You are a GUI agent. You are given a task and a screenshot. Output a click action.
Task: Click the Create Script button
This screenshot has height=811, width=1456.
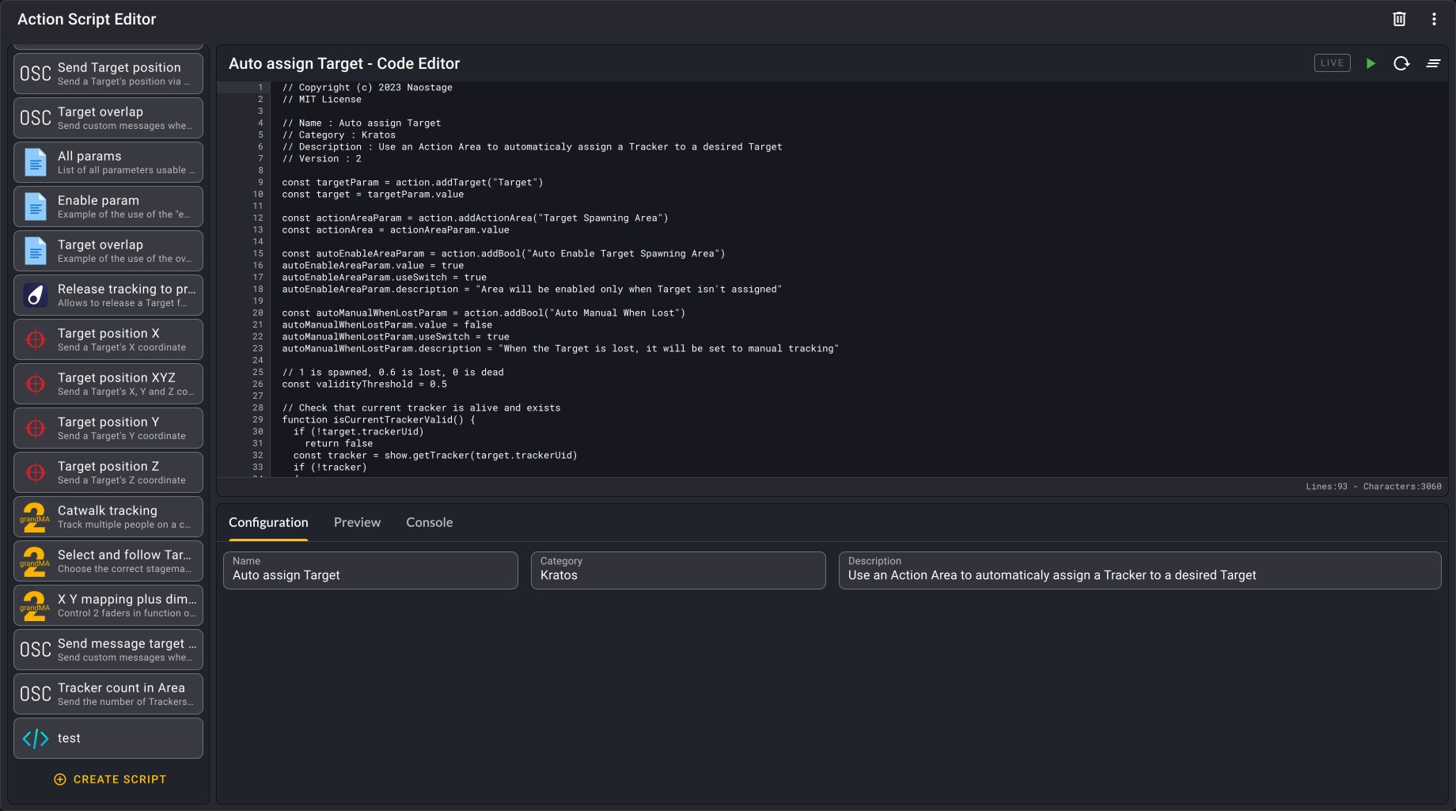pyautogui.click(x=109, y=779)
